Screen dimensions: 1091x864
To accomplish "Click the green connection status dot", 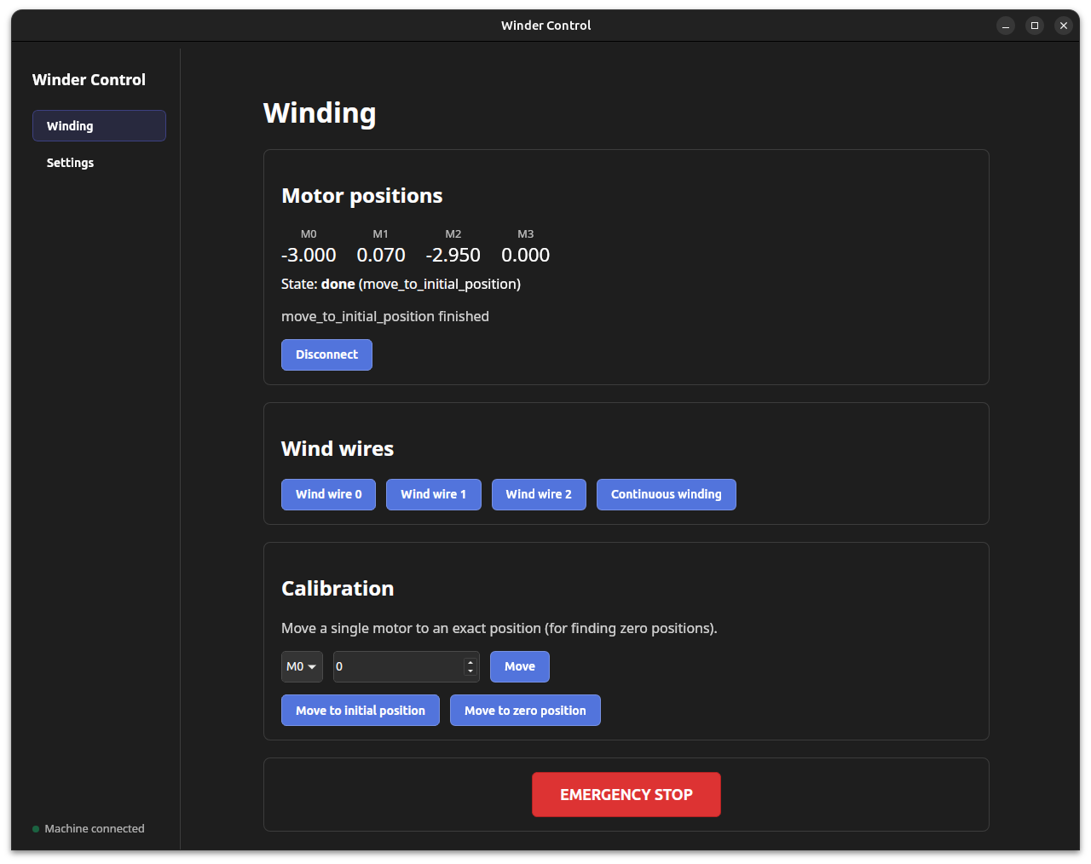I will point(36,829).
